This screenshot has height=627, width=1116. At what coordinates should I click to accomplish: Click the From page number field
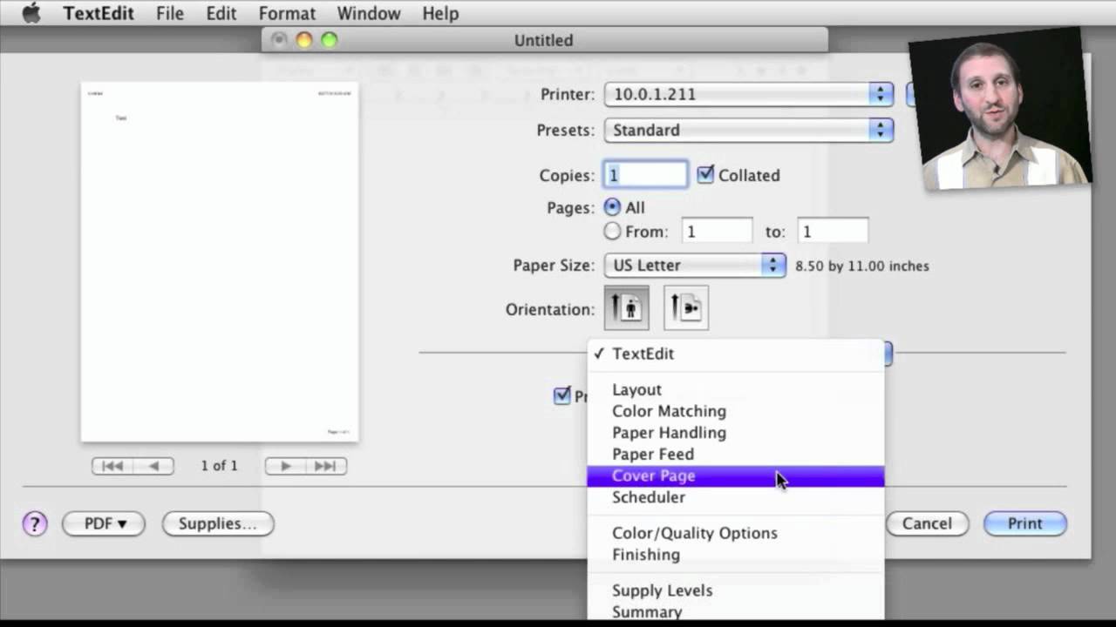coord(717,231)
